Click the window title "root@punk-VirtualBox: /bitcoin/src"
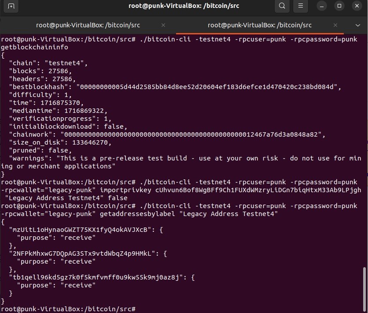Viewport: 368px width, 313px height. coord(184,6)
